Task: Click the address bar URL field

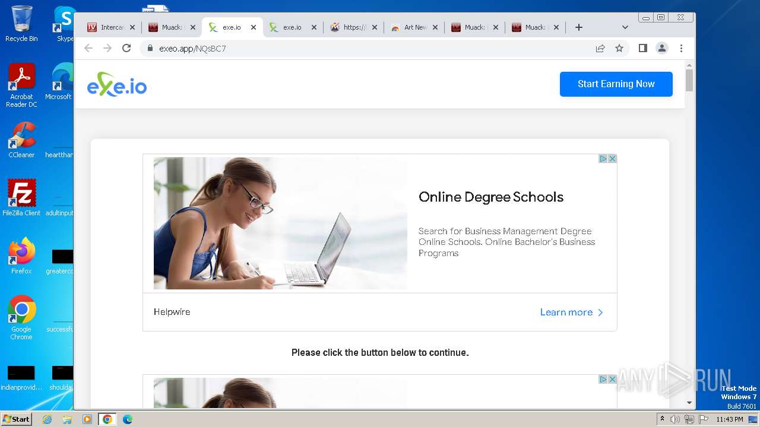Action: coord(368,48)
